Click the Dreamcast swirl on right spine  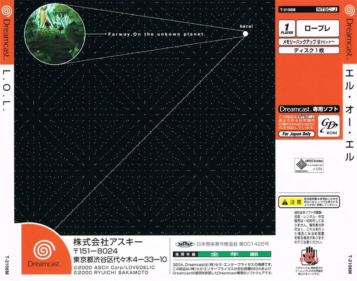pyautogui.click(x=350, y=10)
